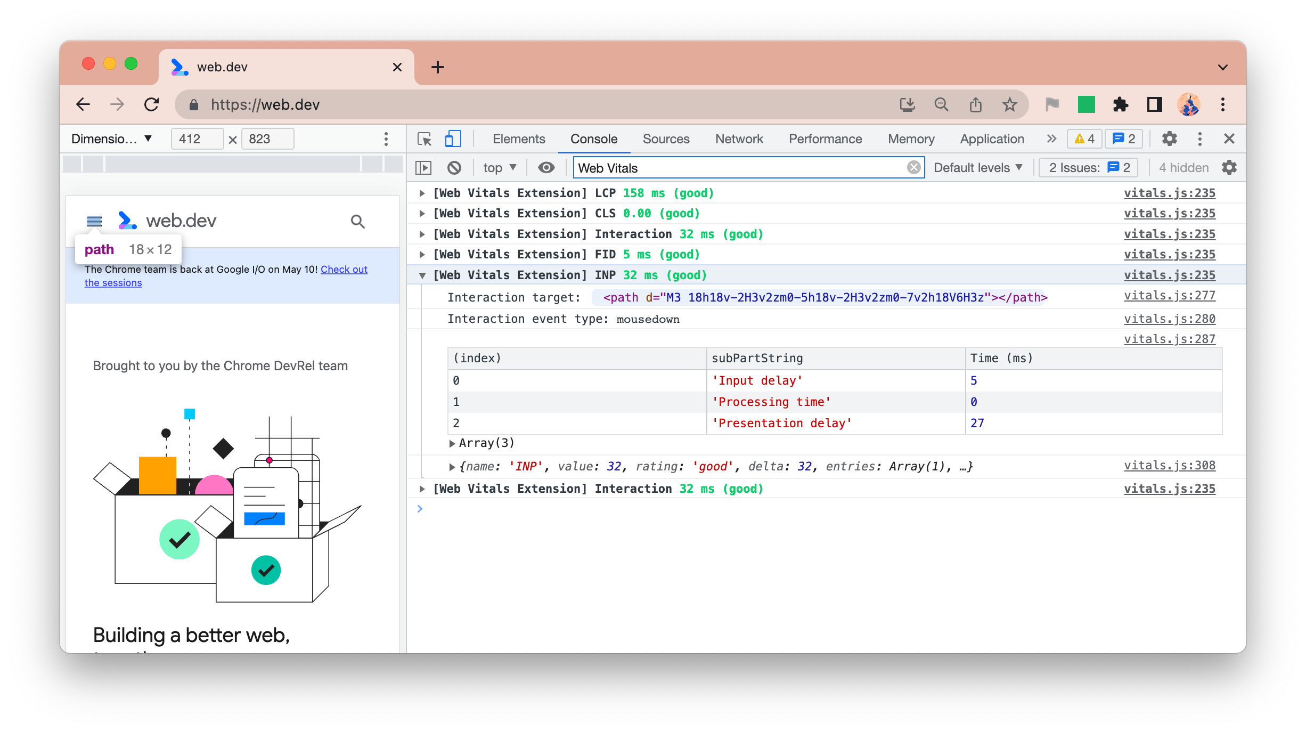The image size is (1306, 732).
Task: Toggle the console filter eye icon
Action: pos(545,168)
